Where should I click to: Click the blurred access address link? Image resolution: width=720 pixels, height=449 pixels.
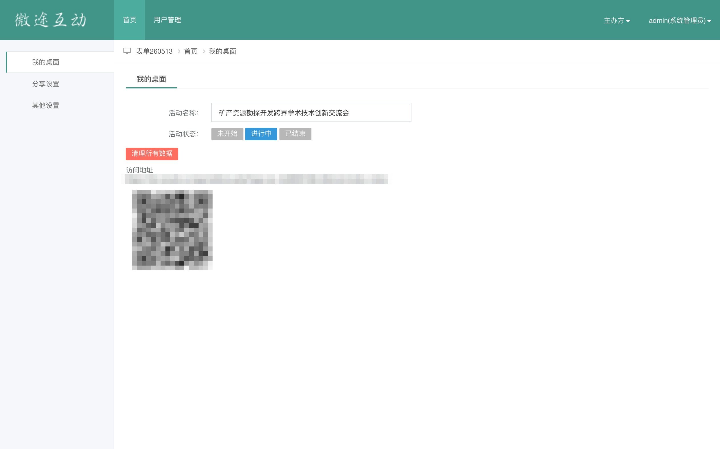(256, 179)
